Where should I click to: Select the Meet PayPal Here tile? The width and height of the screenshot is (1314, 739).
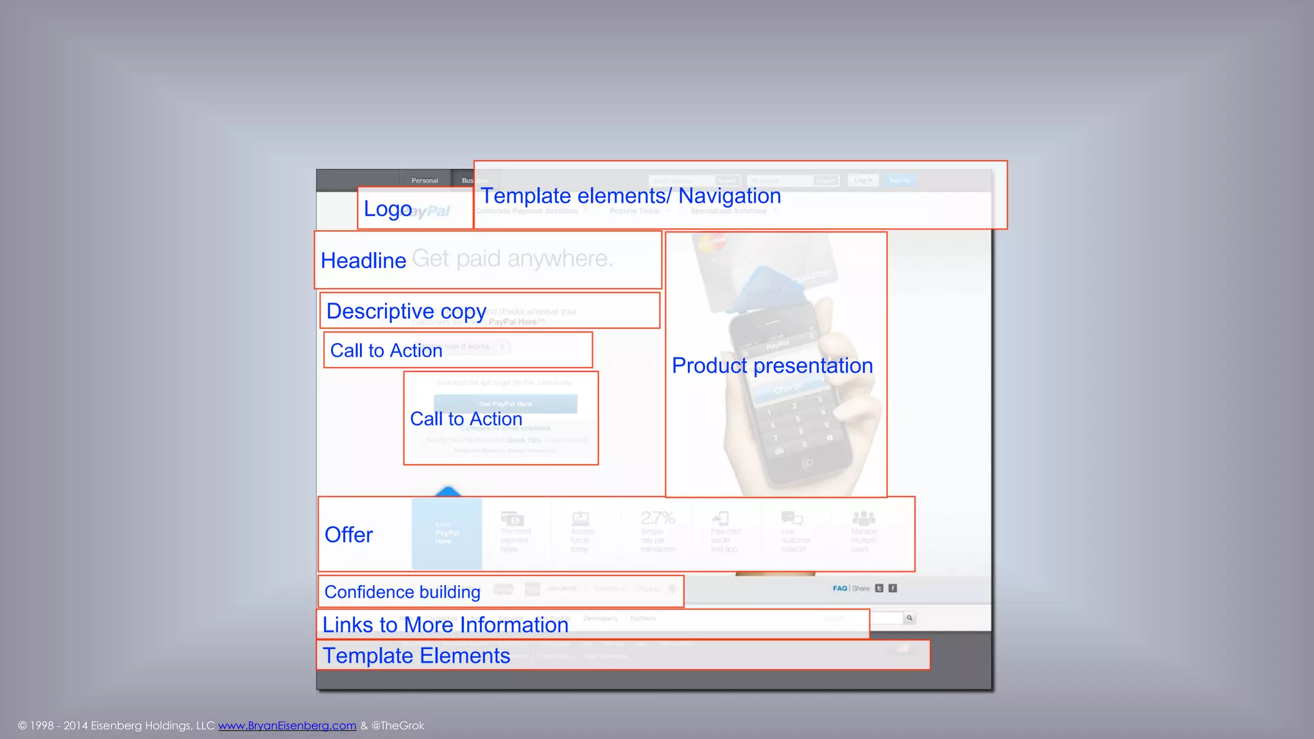447,533
